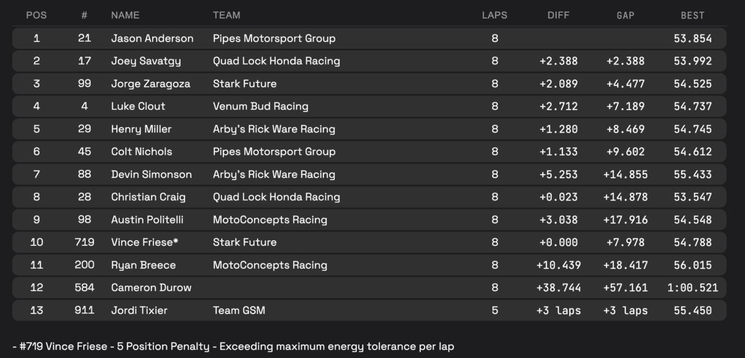The image size is (745, 358).
Task: Select Vince Friese* with penalty asterisk
Action: pyautogui.click(x=148, y=242)
